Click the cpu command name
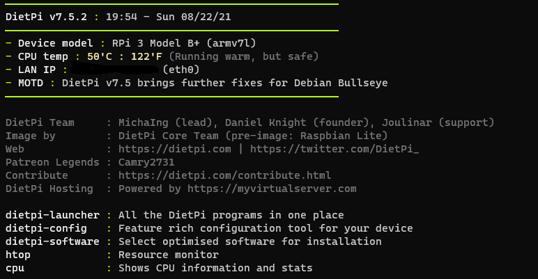The width and height of the screenshot is (538, 279). click(x=15, y=268)
